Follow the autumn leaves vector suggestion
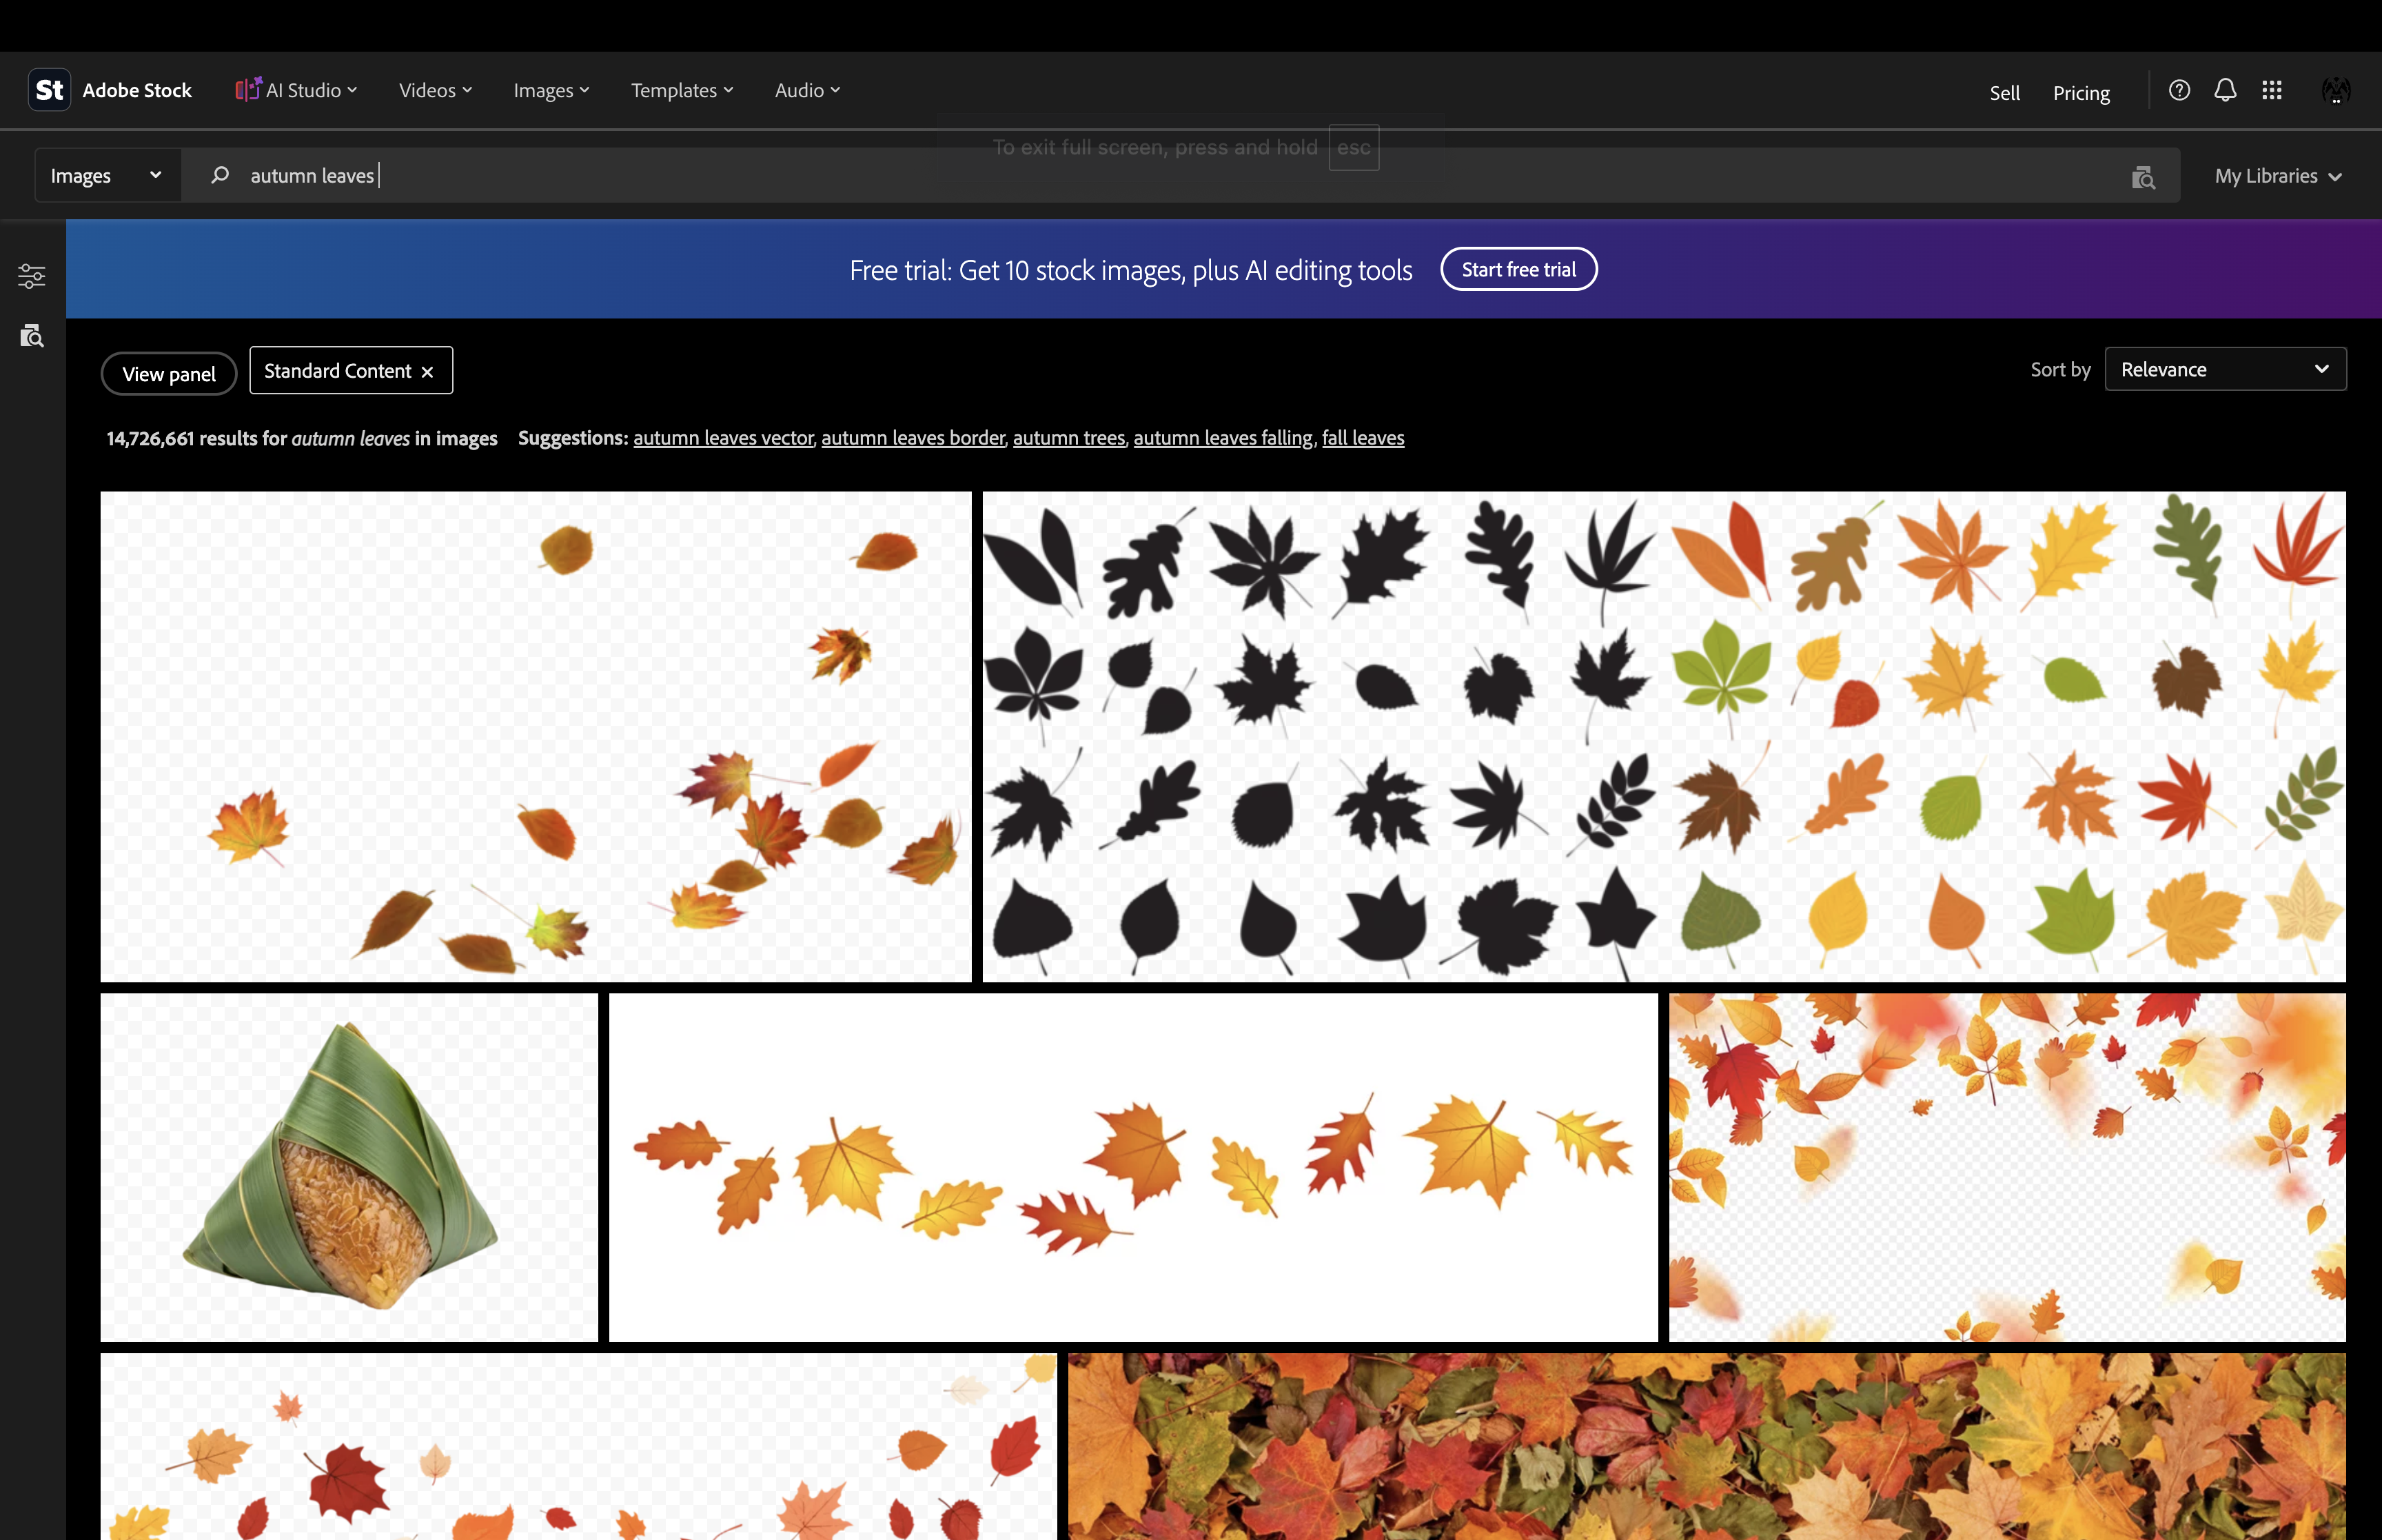Viewport: 2382px width, 1540px height. tap(724, 437)
